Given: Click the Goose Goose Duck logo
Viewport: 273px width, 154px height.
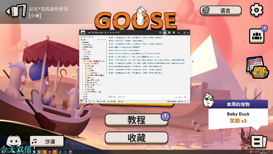Looking at the screenshot, I should pyautogui.click(x=136, y=18).
